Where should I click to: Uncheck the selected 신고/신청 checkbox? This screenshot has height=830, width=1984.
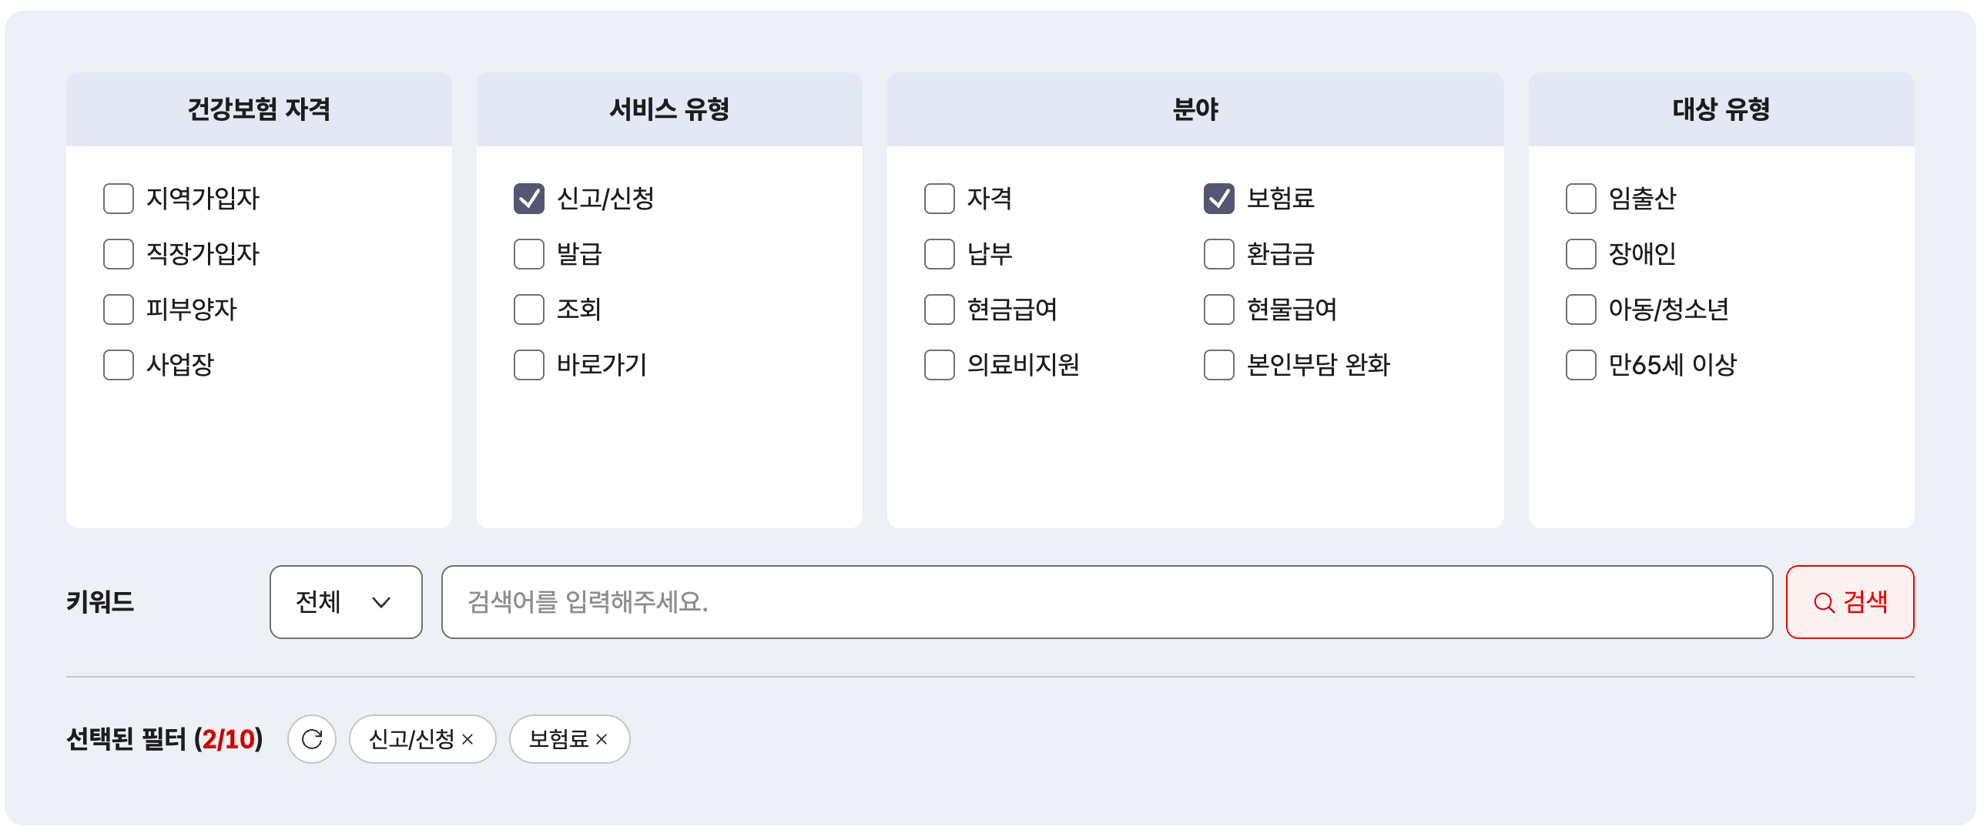[x=528, y=199]
